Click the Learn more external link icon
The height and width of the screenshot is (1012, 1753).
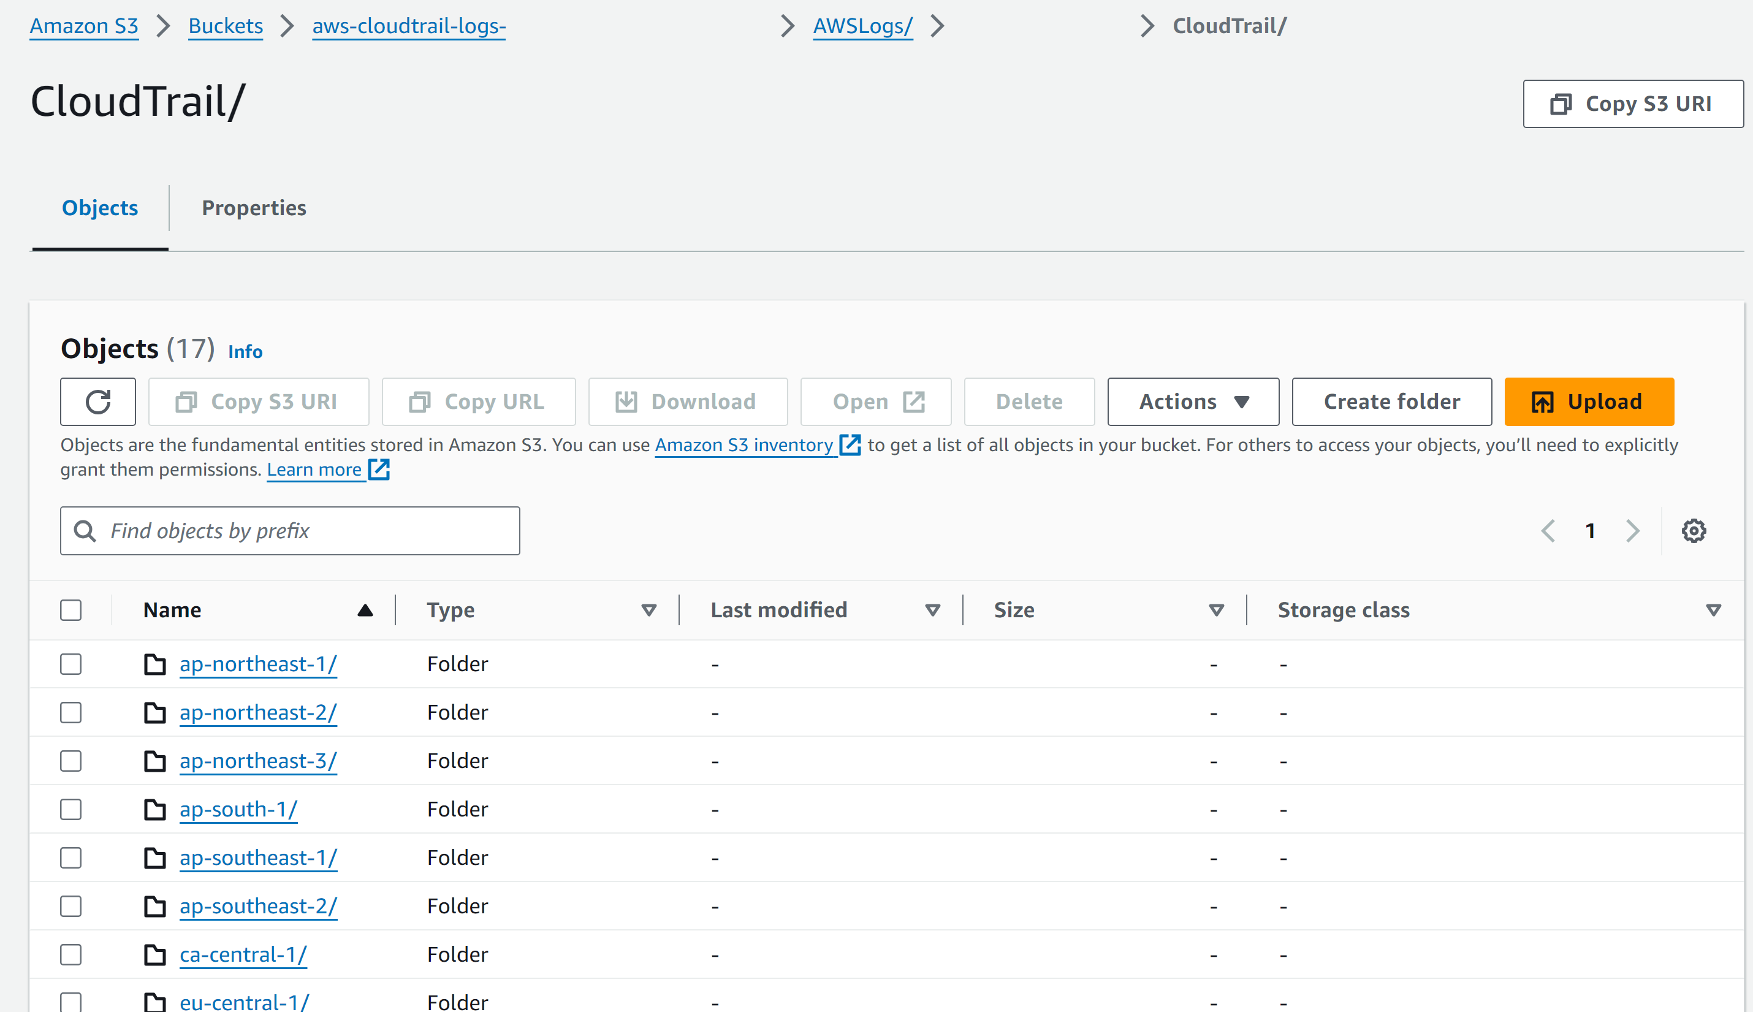(x=379, y=470)
